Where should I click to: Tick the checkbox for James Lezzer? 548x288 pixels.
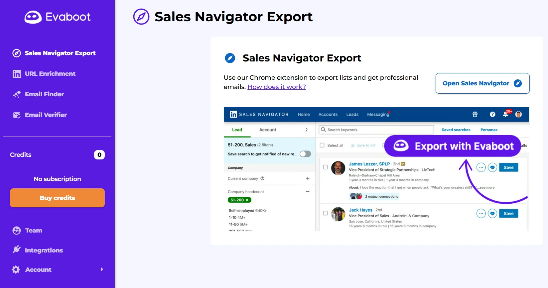tap(325, 167)
